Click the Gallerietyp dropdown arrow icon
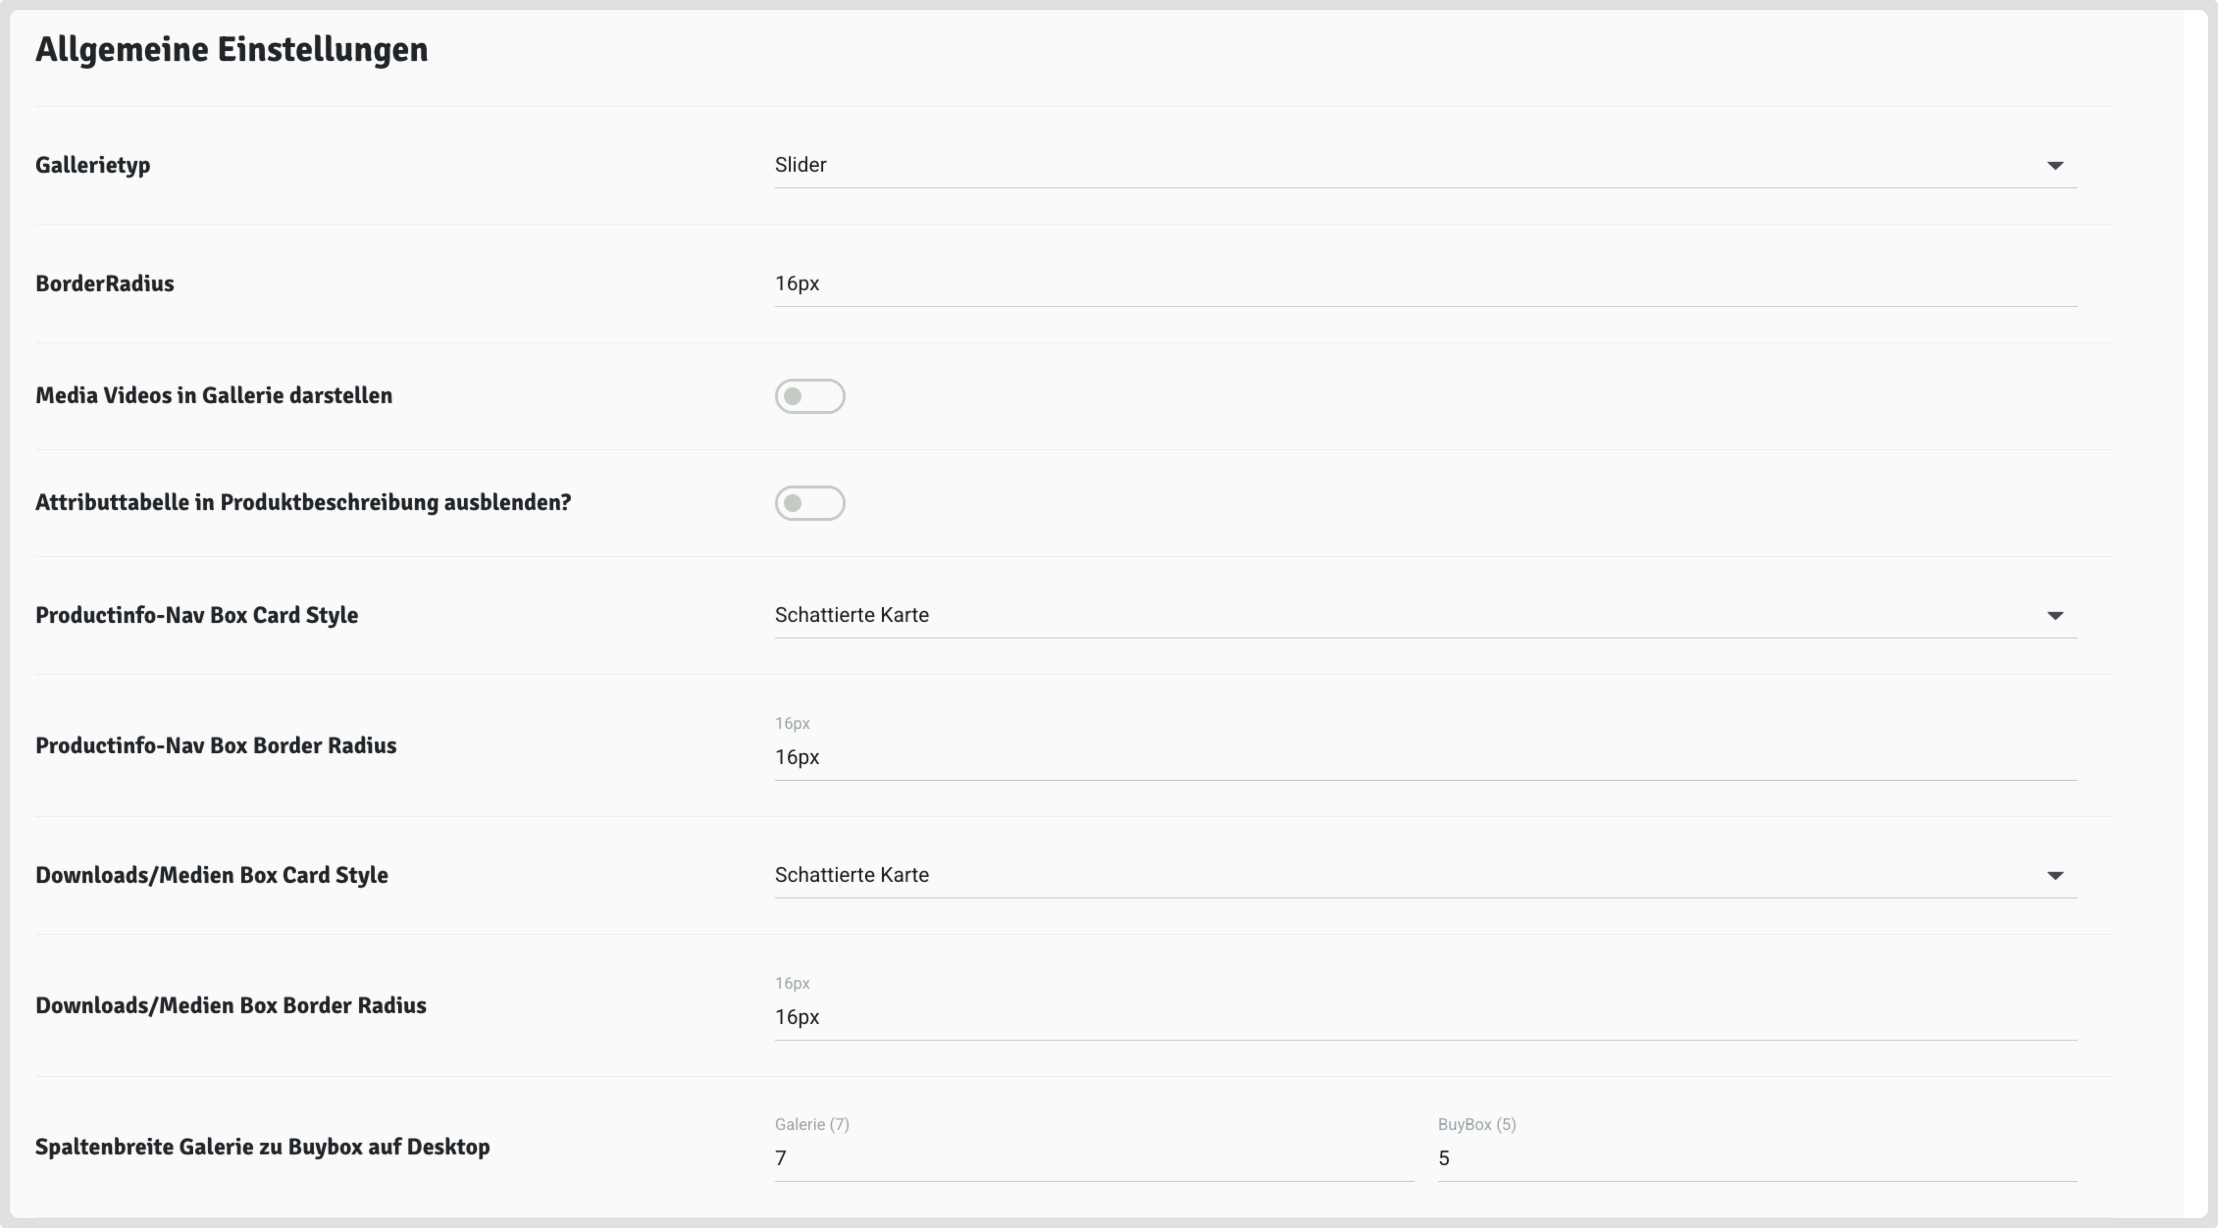Screen dimensions: 2218x1228 pyautogui.click(x=2054, y=165)
